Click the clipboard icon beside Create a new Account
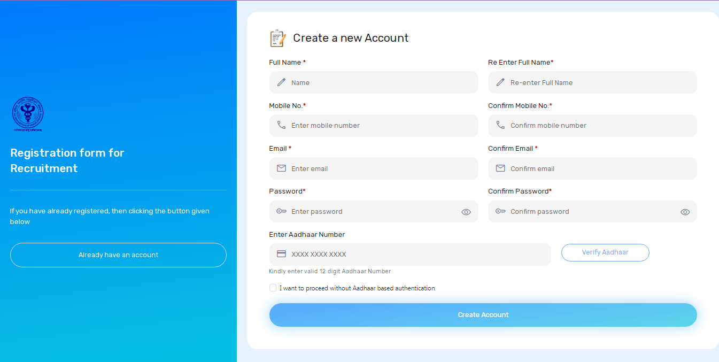This screenshot has height=362, width=719. click(277, 38)
